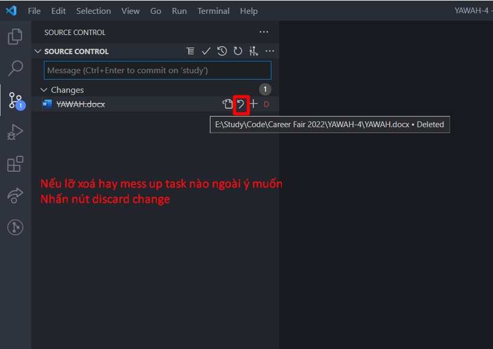Click the Changes count badge showing 1
This screenshot has width=493, height=349.
265,90
